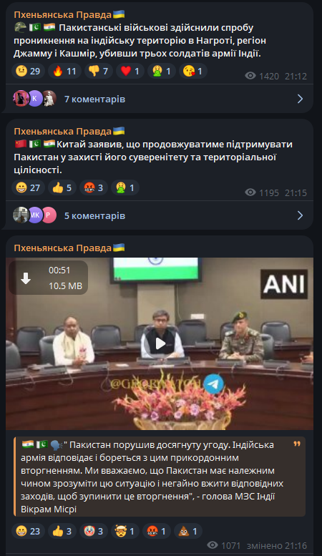Screen dimensions: 322x556
Task: Download the 10.5 MB video via arrow icon
Action: [x=26, y=278]
